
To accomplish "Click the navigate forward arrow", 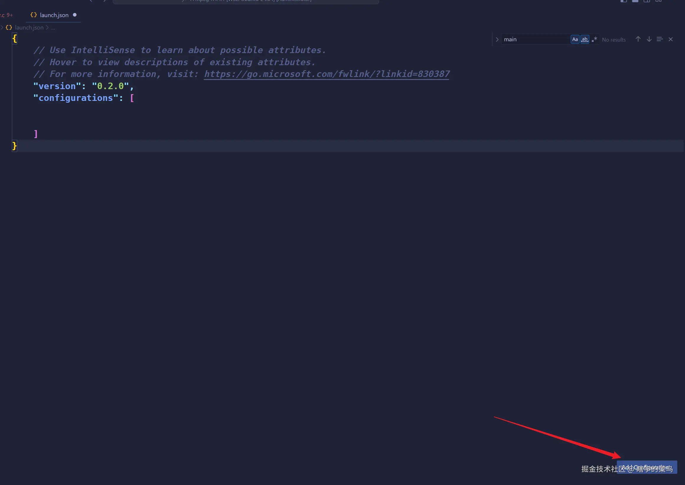I will 105,1.
